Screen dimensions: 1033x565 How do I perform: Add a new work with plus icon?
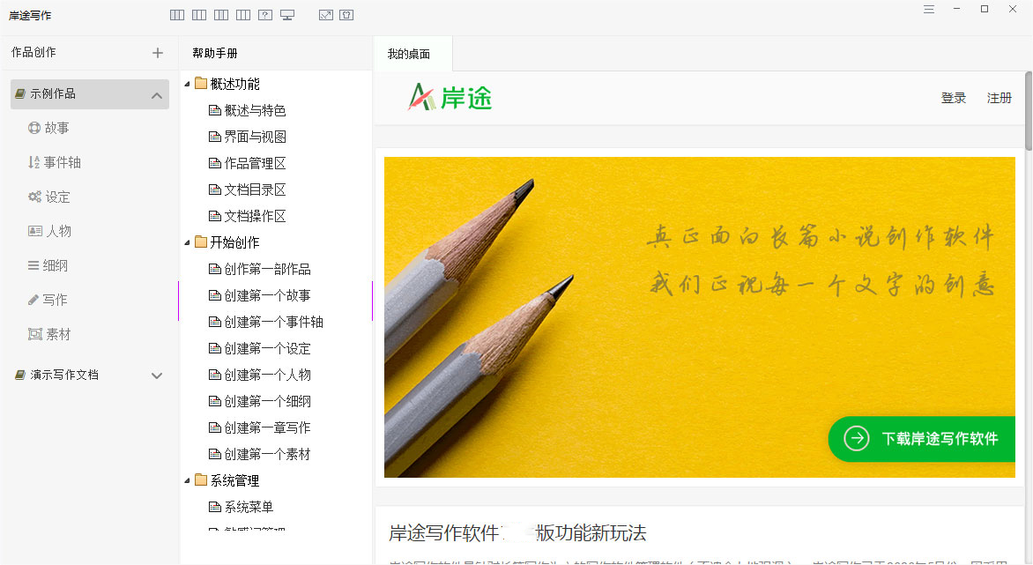[x=158, y=53]
